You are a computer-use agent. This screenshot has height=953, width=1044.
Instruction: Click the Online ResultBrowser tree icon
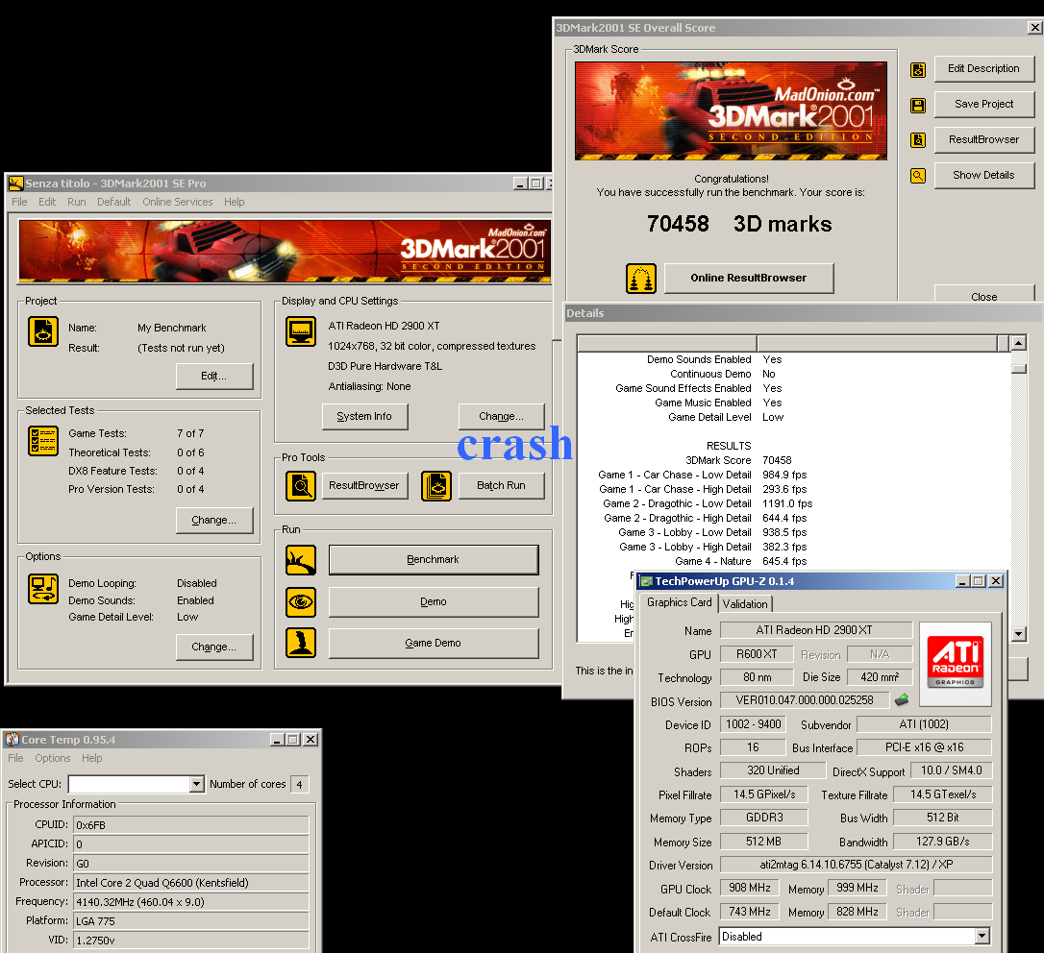[x=641, y=279]
